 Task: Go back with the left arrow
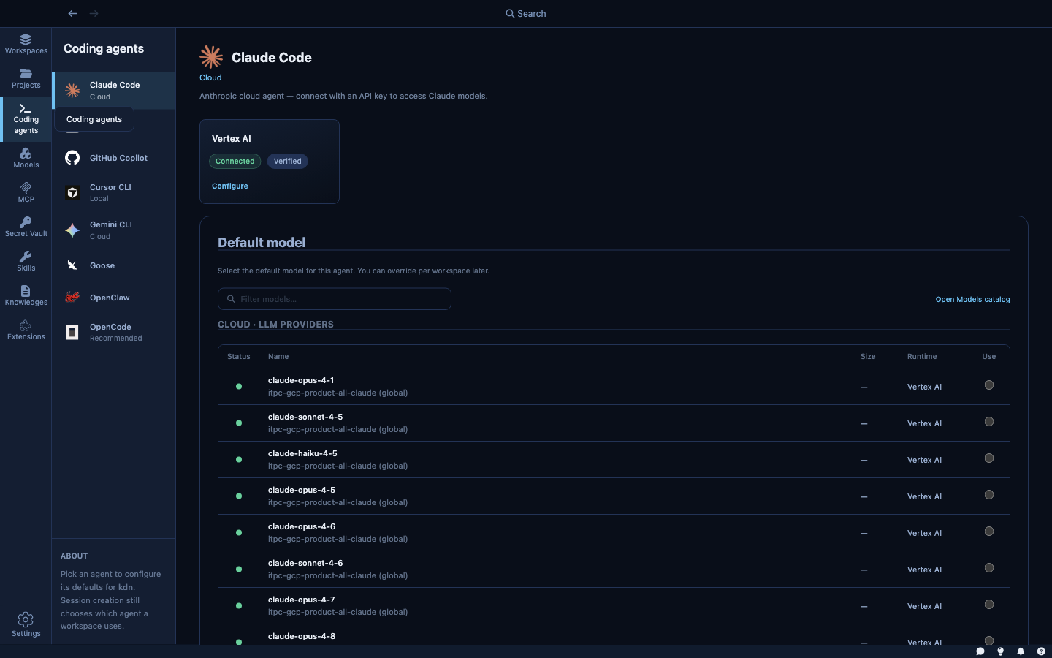click(x=72, y=13)
